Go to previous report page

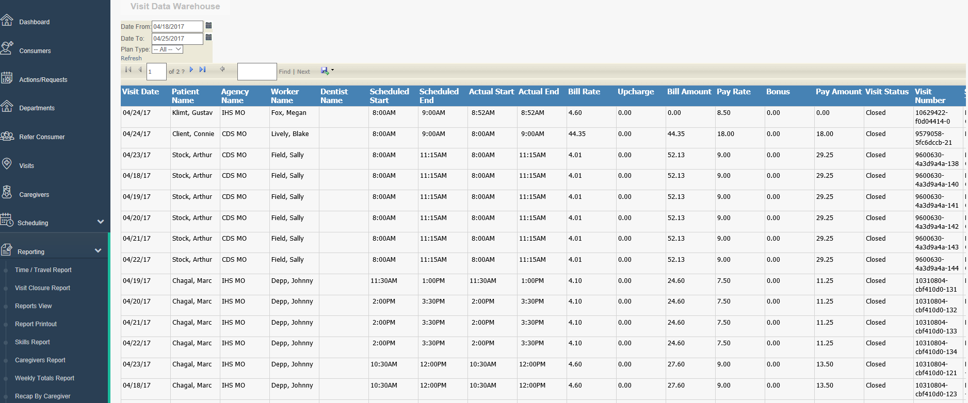(x=140, y=70)
